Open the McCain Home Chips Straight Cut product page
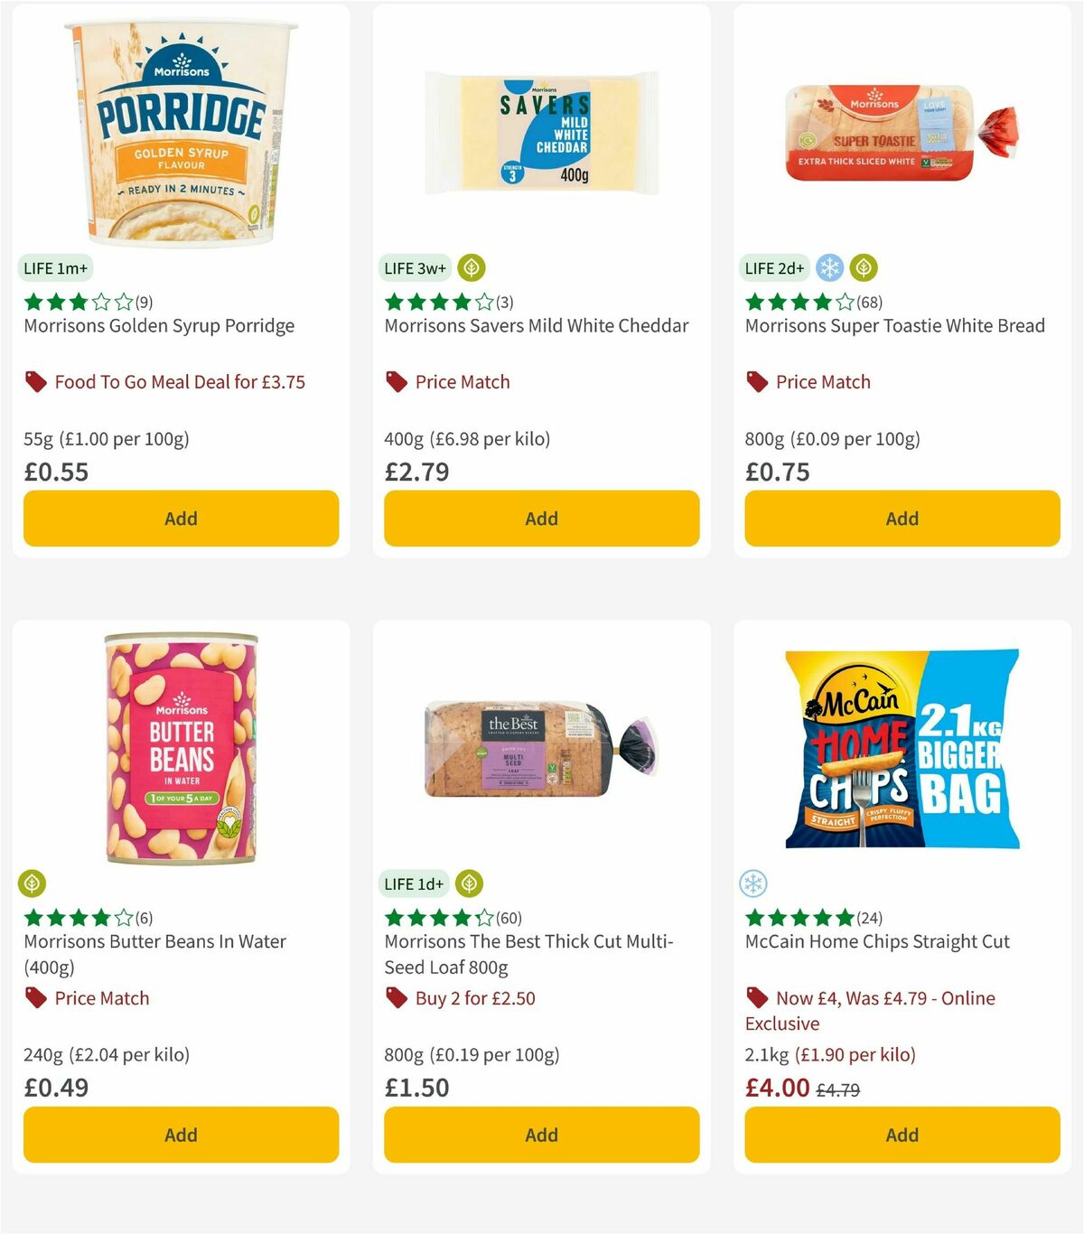 tap(877, 941)
